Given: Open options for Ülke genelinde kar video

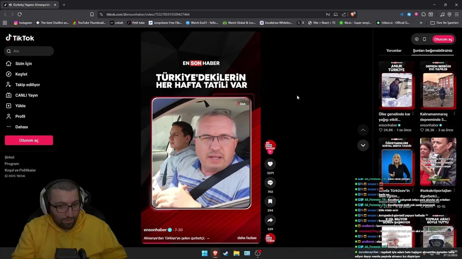Looking at the screenshot, I should (413, 114).
